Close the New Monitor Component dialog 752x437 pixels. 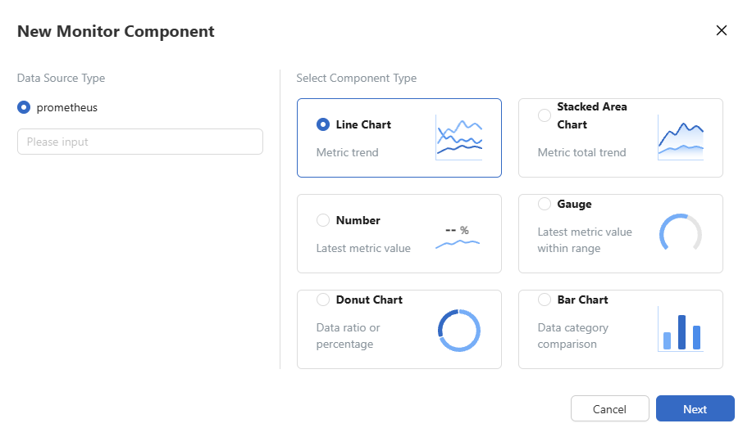click(722, 30)
